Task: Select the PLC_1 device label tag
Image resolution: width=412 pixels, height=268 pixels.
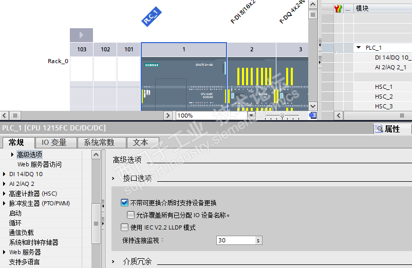Action: (152, 16)
